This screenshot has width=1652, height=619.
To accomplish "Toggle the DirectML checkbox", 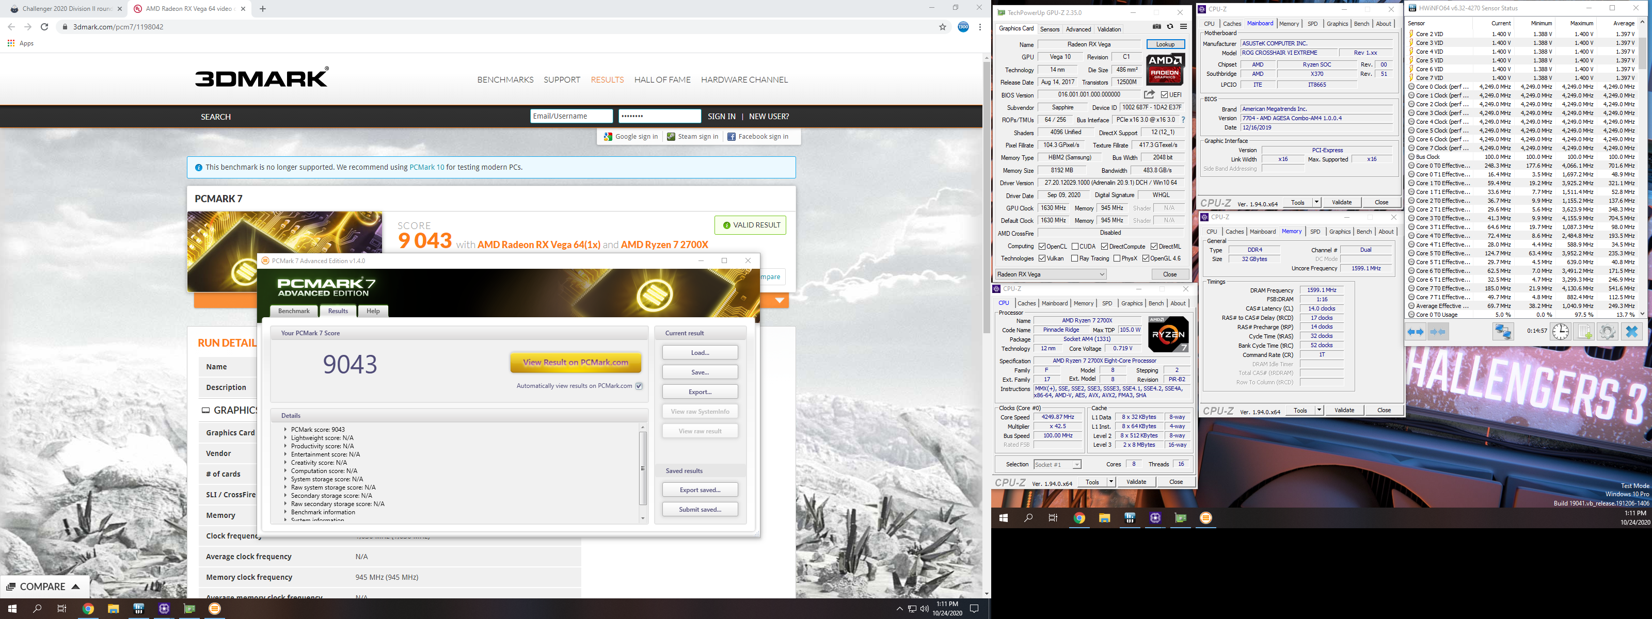I will [1154, 247].
